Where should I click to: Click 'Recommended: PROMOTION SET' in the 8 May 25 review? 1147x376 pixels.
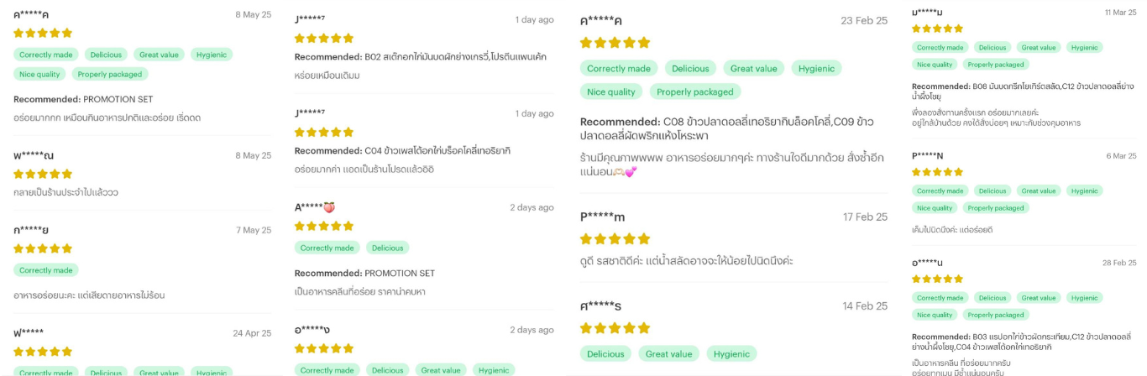[83, 99]
